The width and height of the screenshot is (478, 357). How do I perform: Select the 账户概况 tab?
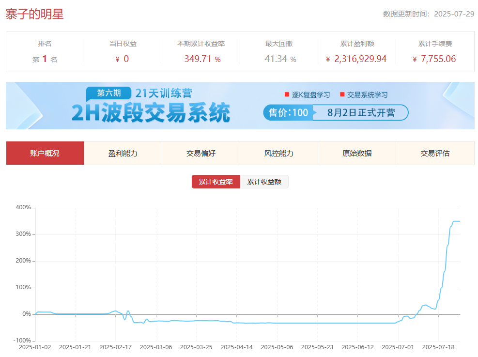point(45,153)
